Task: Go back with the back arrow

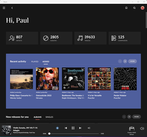Action: click(12, 8)
